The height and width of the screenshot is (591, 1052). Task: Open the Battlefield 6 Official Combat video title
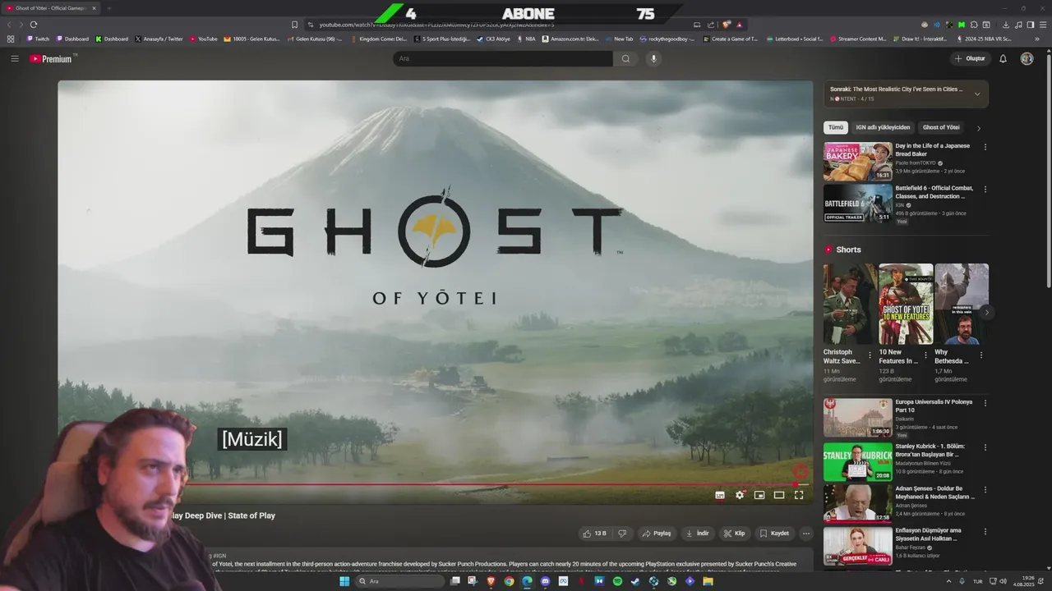click(934, 192)
